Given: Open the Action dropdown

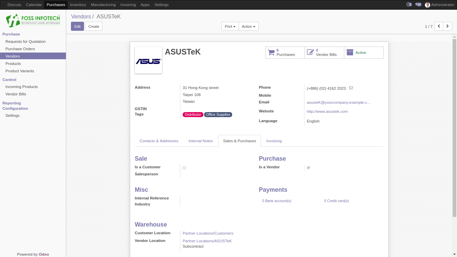Looking at the screenshot, I should (249, 26).
